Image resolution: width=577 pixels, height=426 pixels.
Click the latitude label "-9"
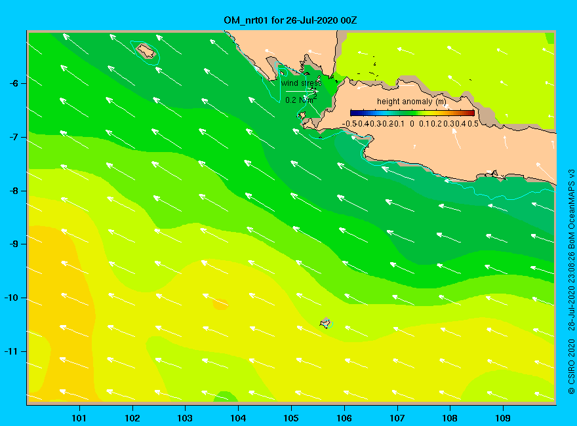14,244
